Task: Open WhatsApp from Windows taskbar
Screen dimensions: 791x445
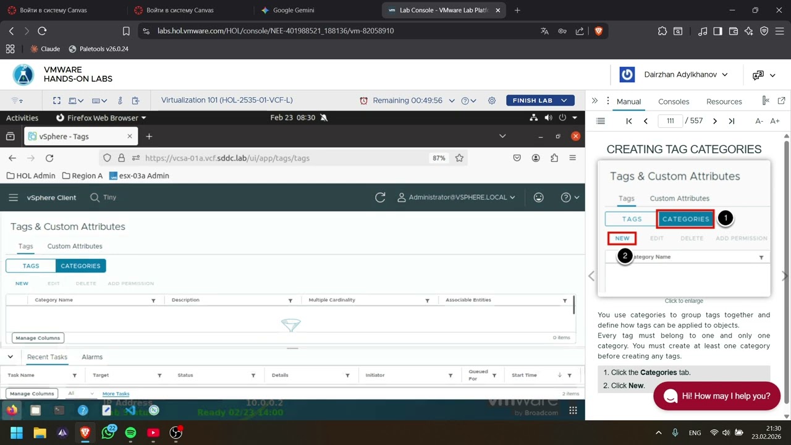Action: point(108,433)
